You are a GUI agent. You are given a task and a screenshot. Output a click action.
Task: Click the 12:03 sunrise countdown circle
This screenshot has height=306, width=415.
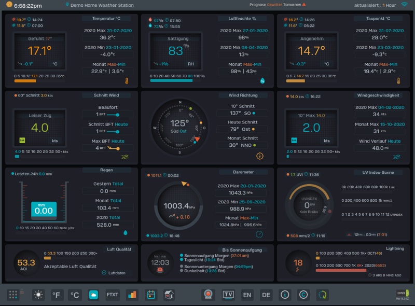click(x=160, y=263)
